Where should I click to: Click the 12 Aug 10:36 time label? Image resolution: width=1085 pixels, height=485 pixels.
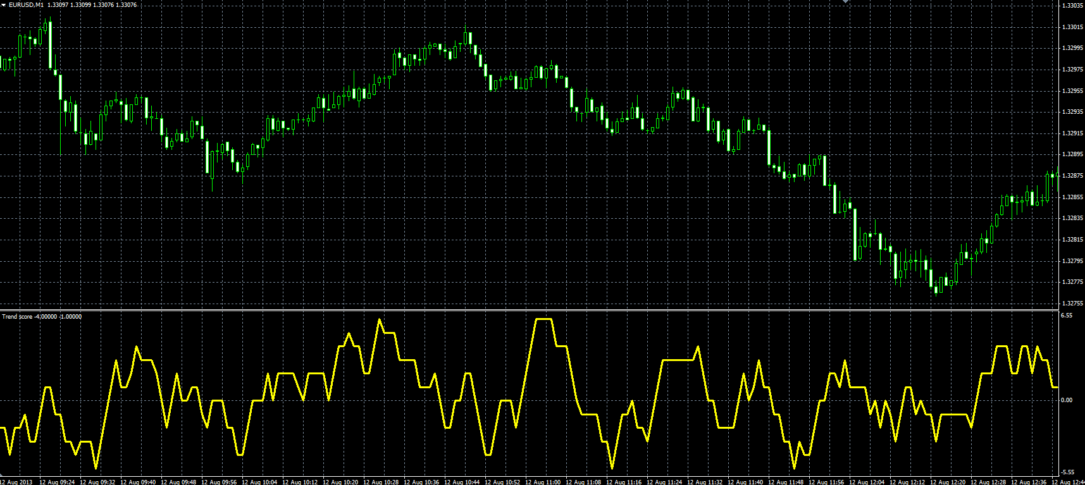pyautogui.click(x=421, y=482)
